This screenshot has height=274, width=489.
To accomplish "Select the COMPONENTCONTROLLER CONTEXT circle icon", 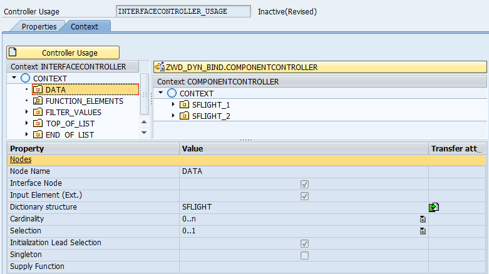I will pyautogui.click(x=172, y=93).
